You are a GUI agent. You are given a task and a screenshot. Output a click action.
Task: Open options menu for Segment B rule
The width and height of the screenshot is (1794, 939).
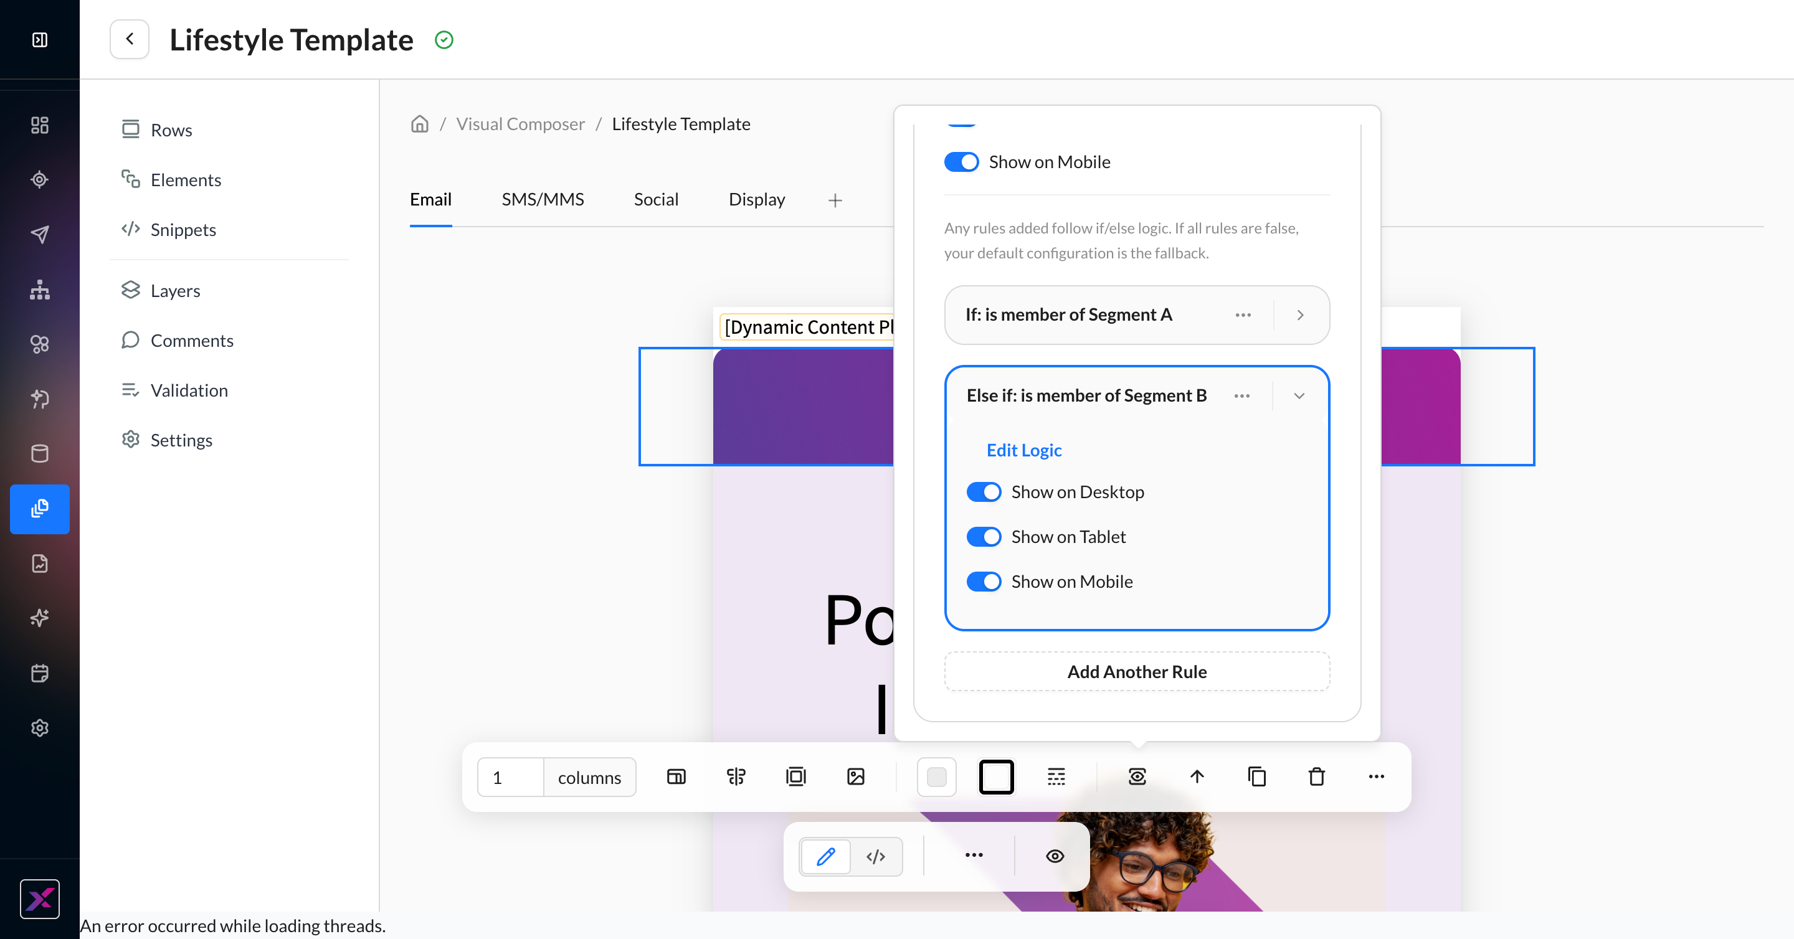[x=1241, y=395]
